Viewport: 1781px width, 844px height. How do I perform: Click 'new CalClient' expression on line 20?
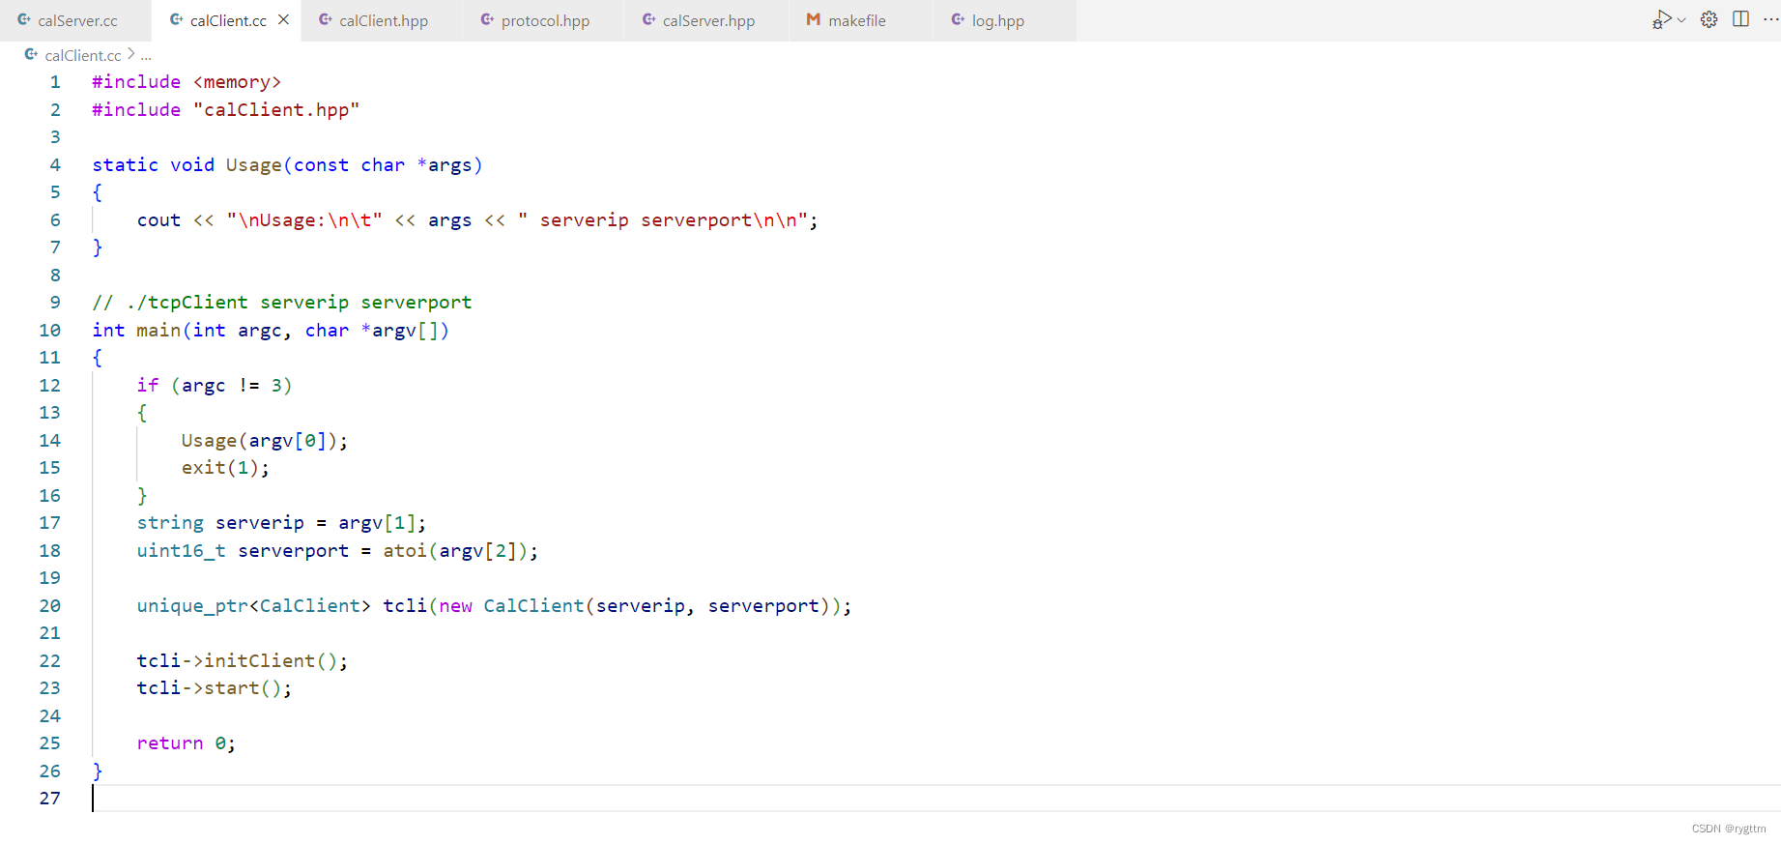[512, 606]
